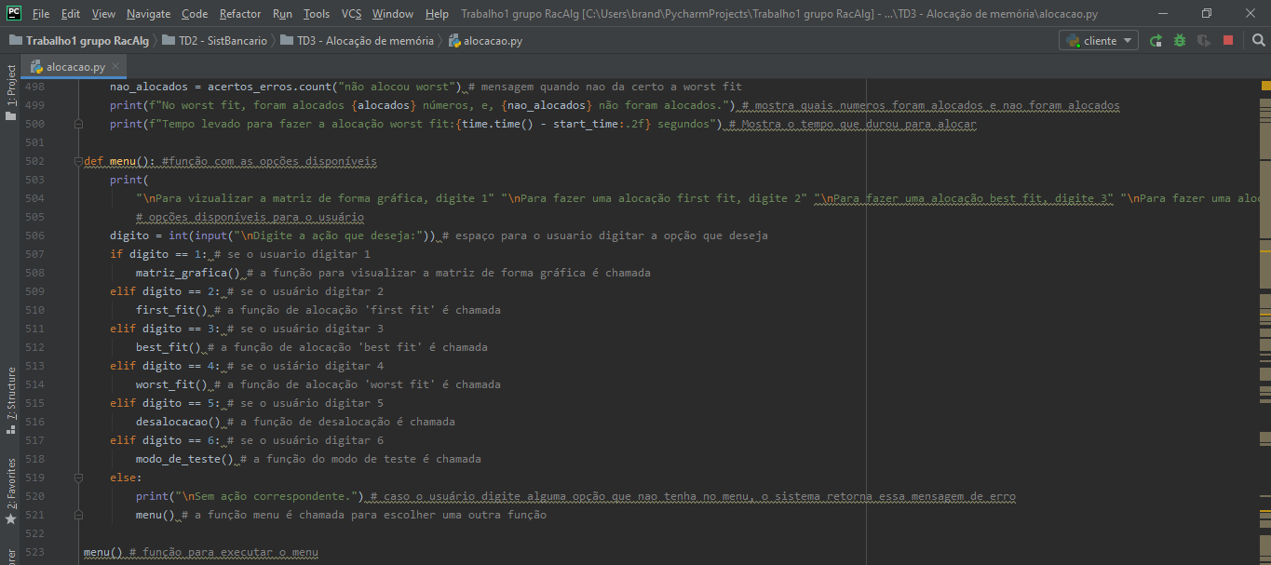Viewport: 1271px width, 565px height.
Task: Open the VCS menu
Action: (x=351, y=14)
